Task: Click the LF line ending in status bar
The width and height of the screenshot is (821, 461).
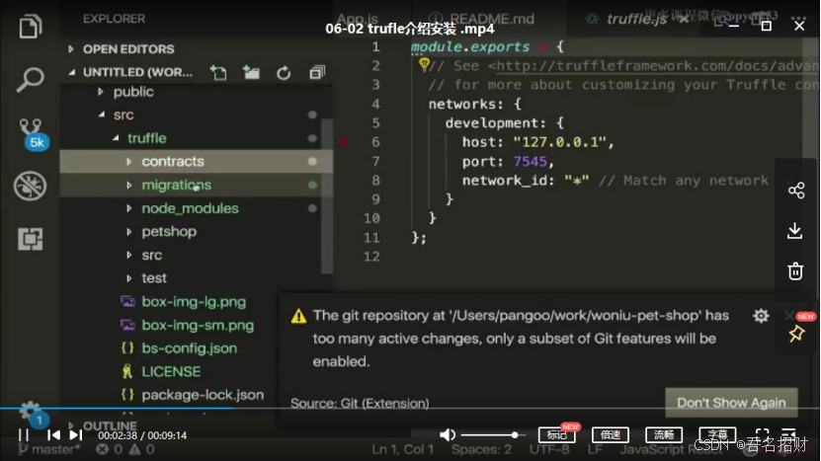Action: pyautogui.click(x=595, y=449)
